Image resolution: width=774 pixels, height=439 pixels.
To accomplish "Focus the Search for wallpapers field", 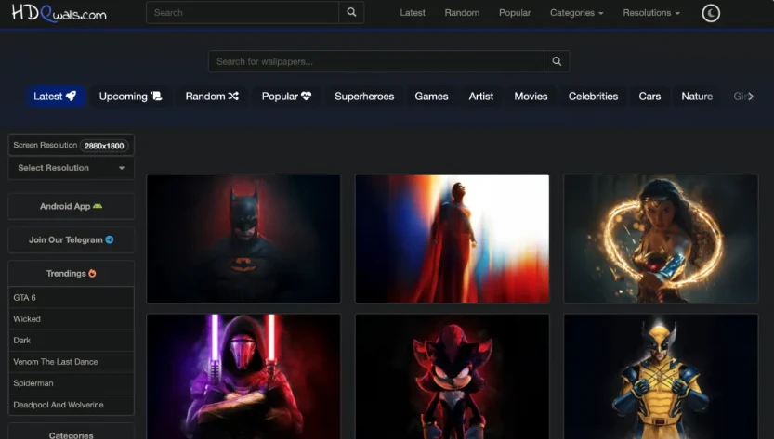I will pyautogui.click(x=376, y=61).
